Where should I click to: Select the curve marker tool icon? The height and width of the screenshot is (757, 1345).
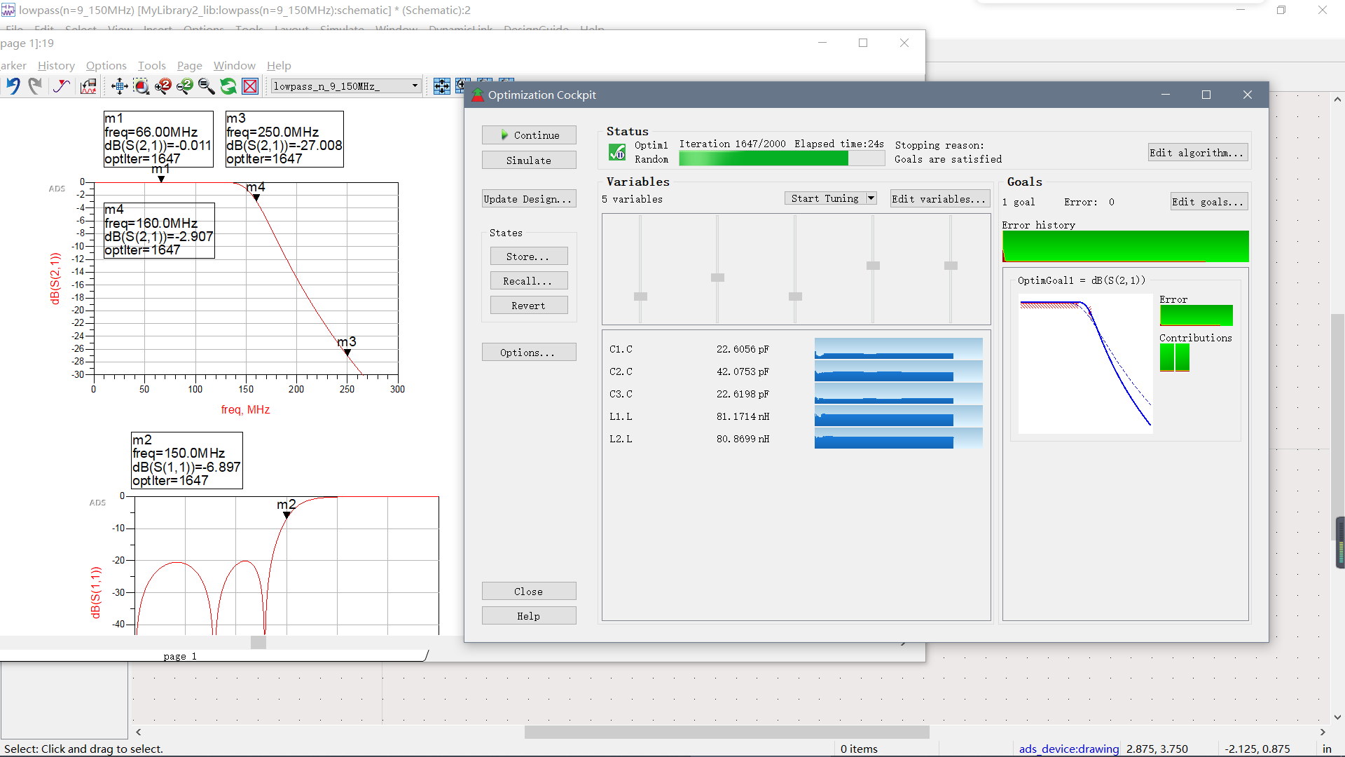coord(62,86)
